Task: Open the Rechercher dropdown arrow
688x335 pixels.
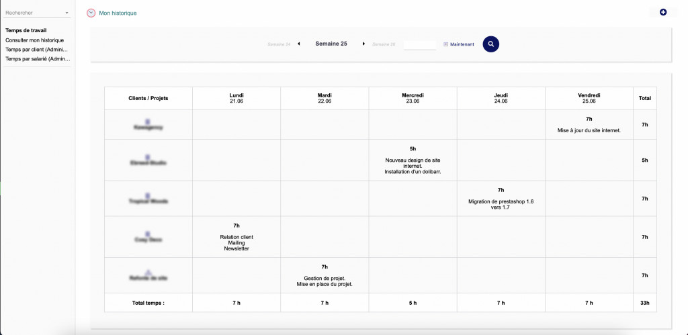Action: 67,13
